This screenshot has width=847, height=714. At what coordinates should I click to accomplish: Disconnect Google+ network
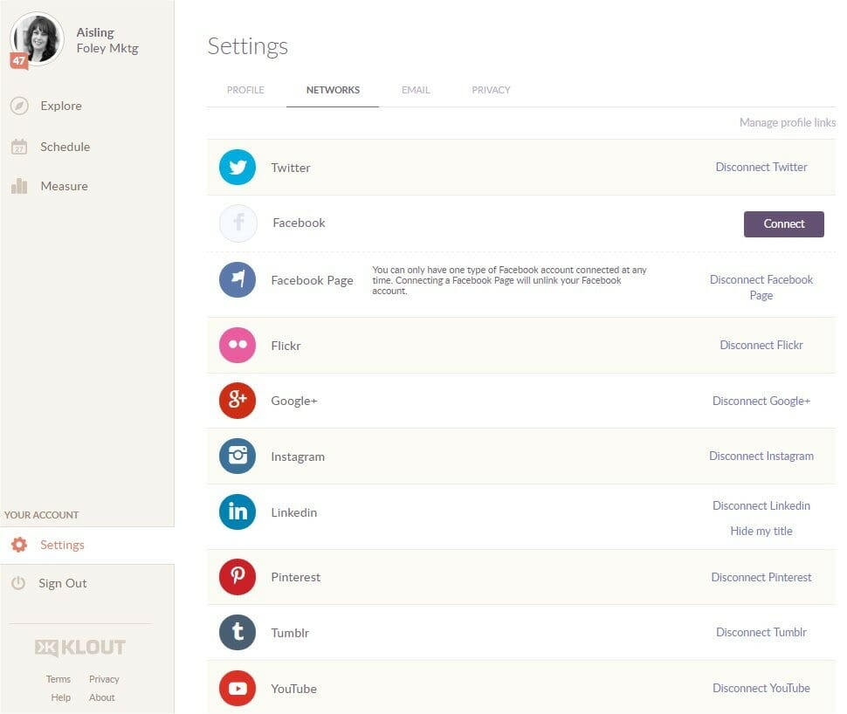(x=761, y=401)
